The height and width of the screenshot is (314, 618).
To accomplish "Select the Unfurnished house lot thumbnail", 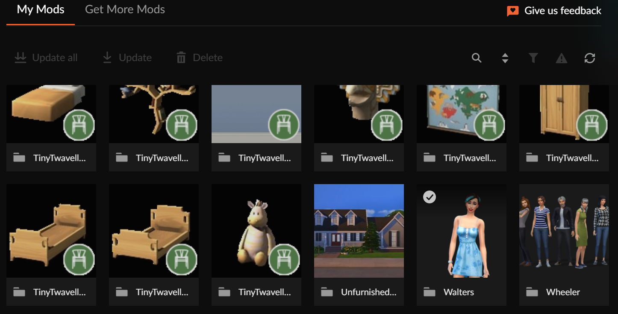I will point(359,231).
